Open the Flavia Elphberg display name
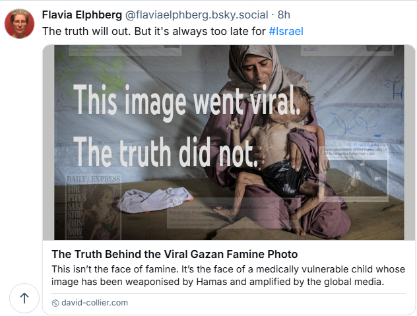The width and height of the screenshot is (417, 316). 83,15
